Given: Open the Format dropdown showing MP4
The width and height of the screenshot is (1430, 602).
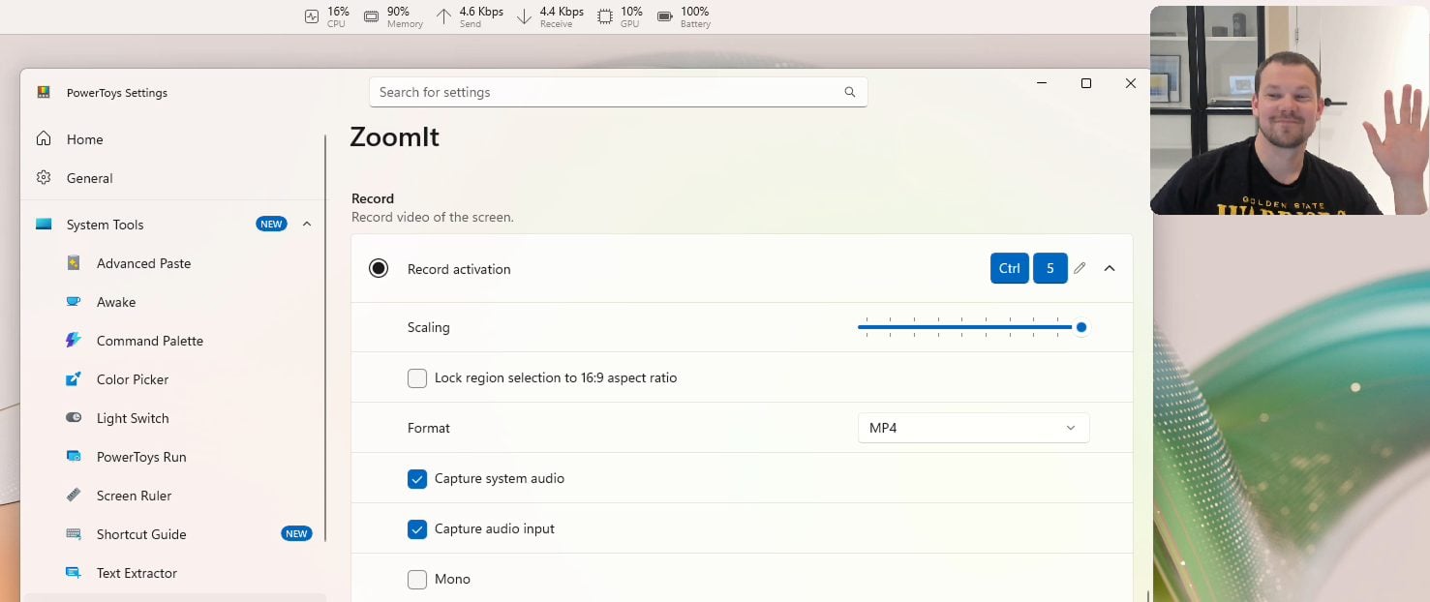Looking at the screenshot, I should (974, 428).
